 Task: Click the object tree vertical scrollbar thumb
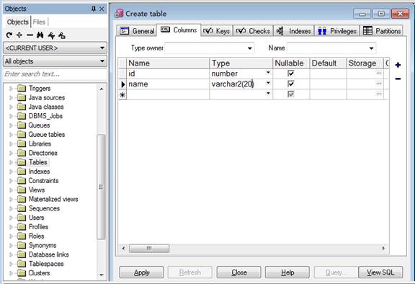[101, 187]
